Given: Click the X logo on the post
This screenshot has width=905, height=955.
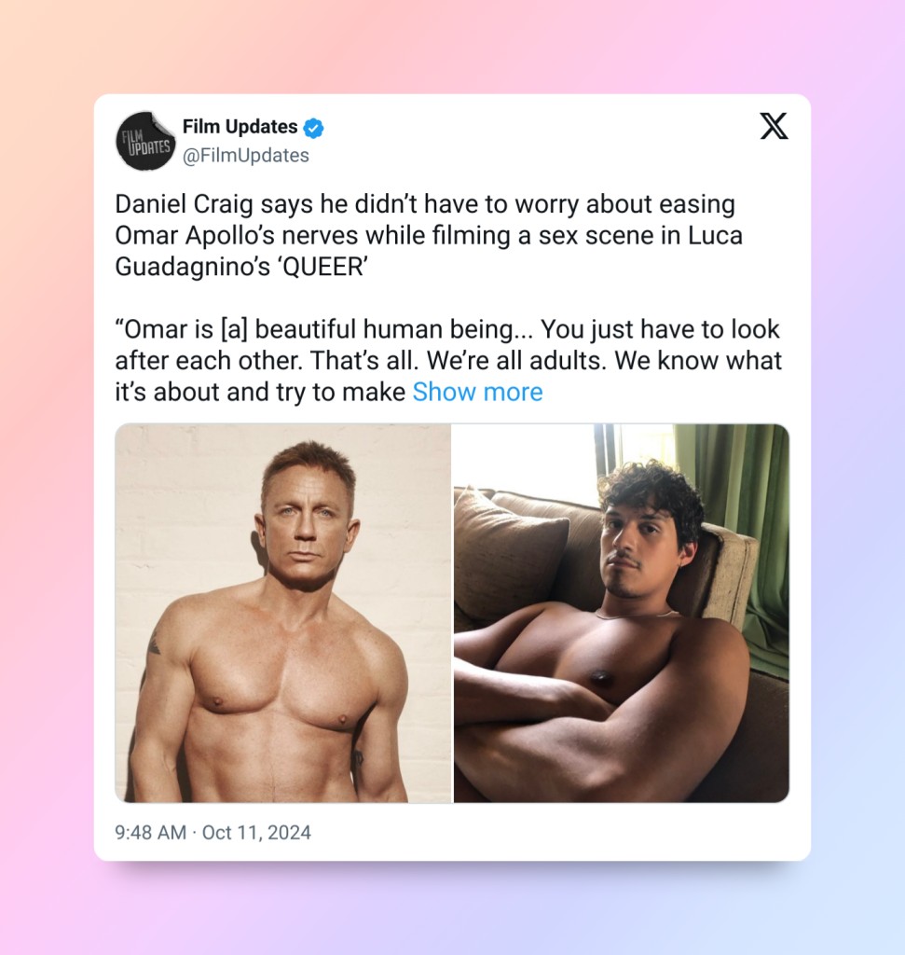Looking at the screenshot, I should 774,126.
